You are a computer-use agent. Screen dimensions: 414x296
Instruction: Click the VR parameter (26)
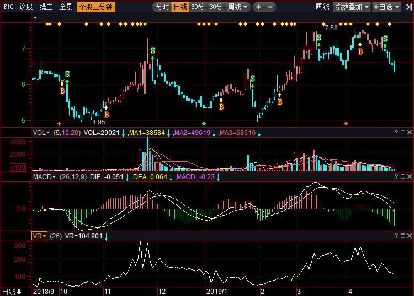coord(56,236)
